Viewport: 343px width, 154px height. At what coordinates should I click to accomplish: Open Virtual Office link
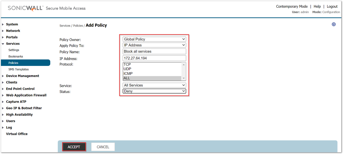pyautogui.click(x=17, y=134)
